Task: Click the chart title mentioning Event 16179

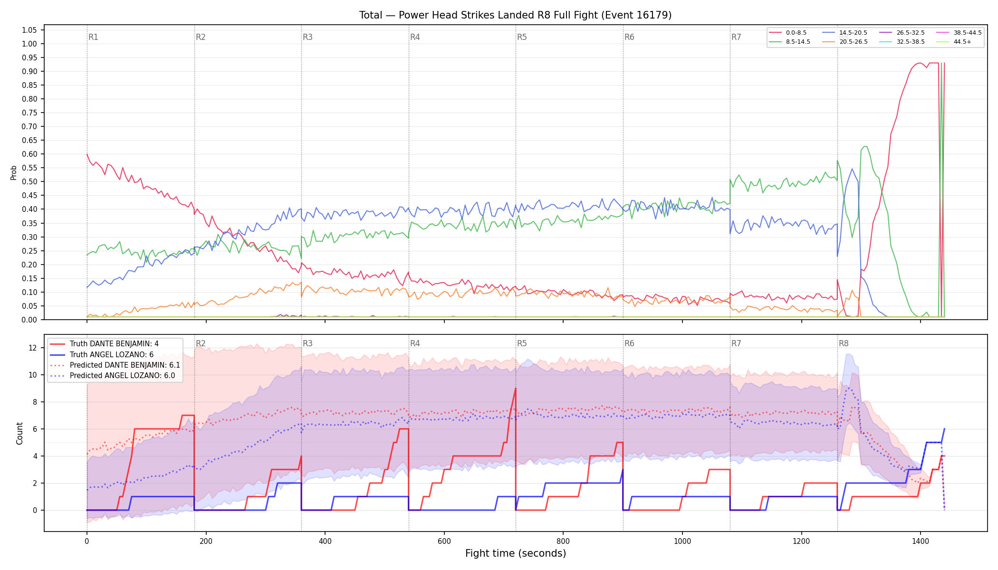Action: [x=515, y=15]
